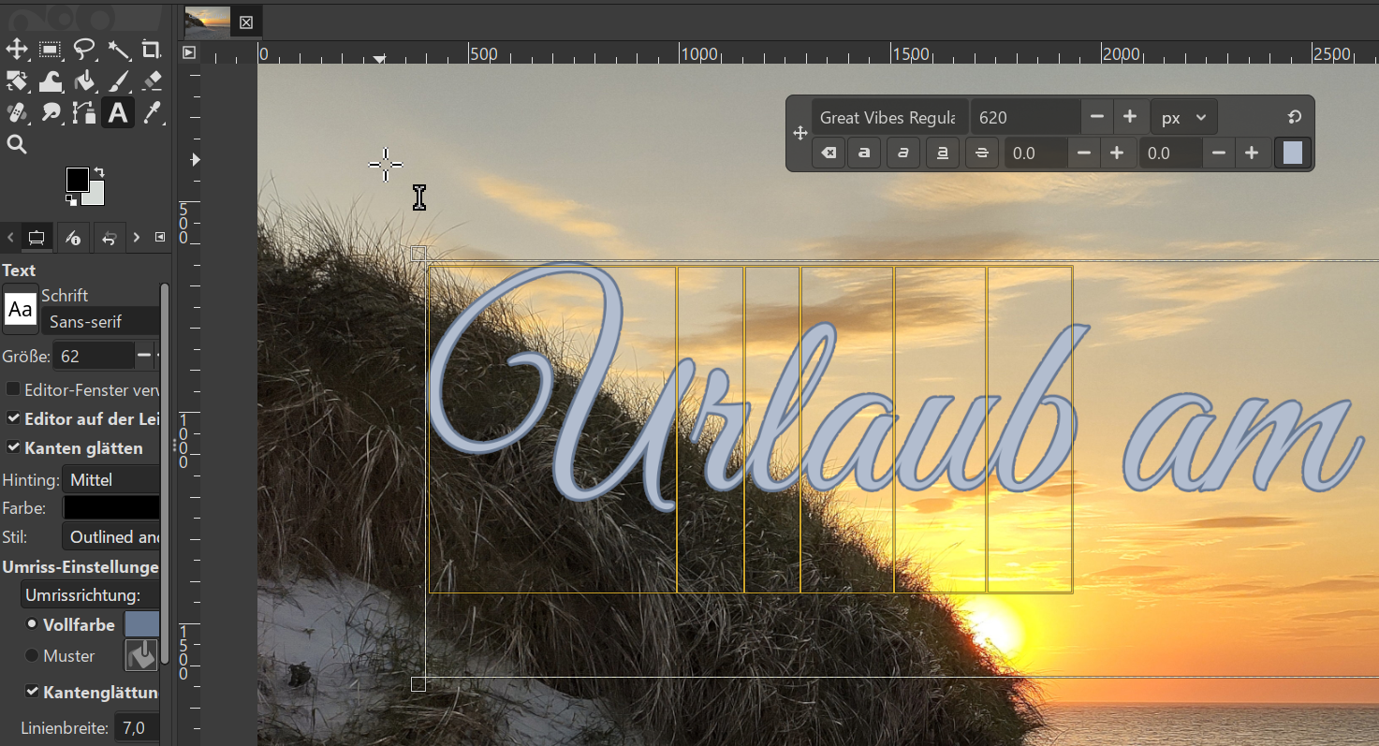Viewport: 1379px width, 746px height.
Task: Expand the Stil dropdown
Action: 110,537
